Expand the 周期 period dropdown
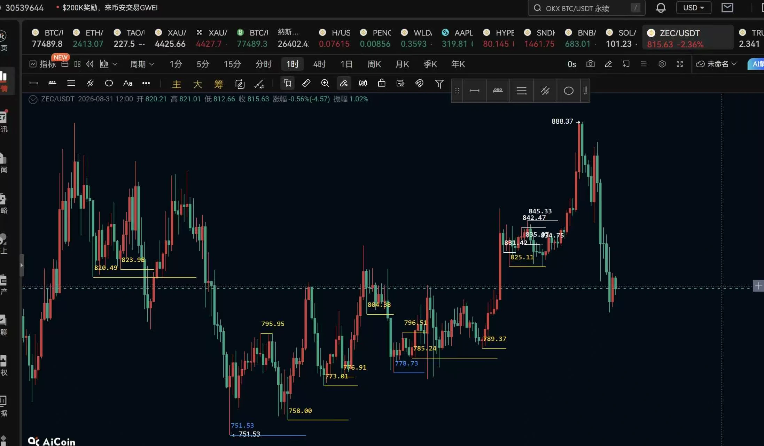 pos(142,64)
